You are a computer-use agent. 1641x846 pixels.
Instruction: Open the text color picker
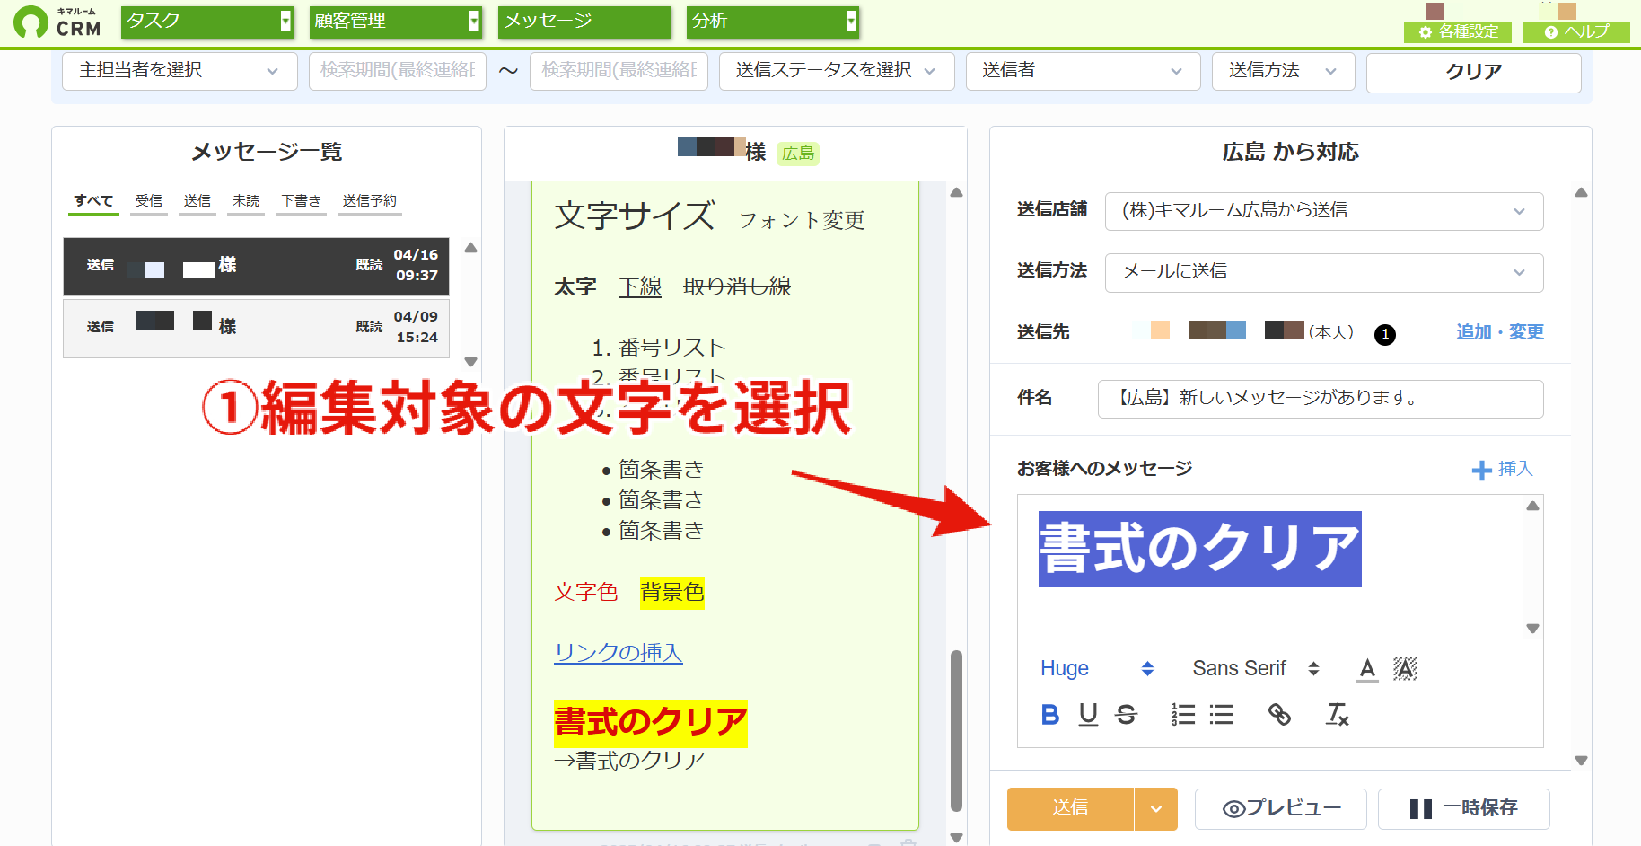coord(1367,668)
